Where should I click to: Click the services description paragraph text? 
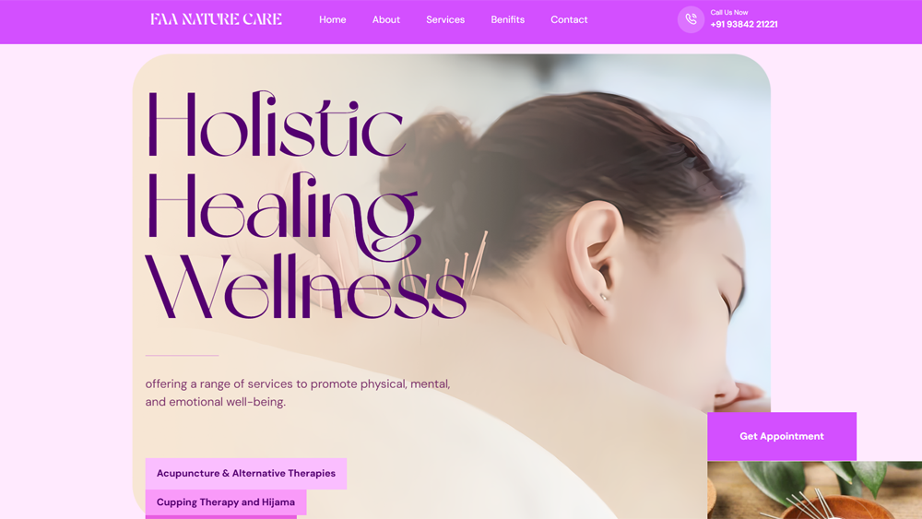[298, 393]
